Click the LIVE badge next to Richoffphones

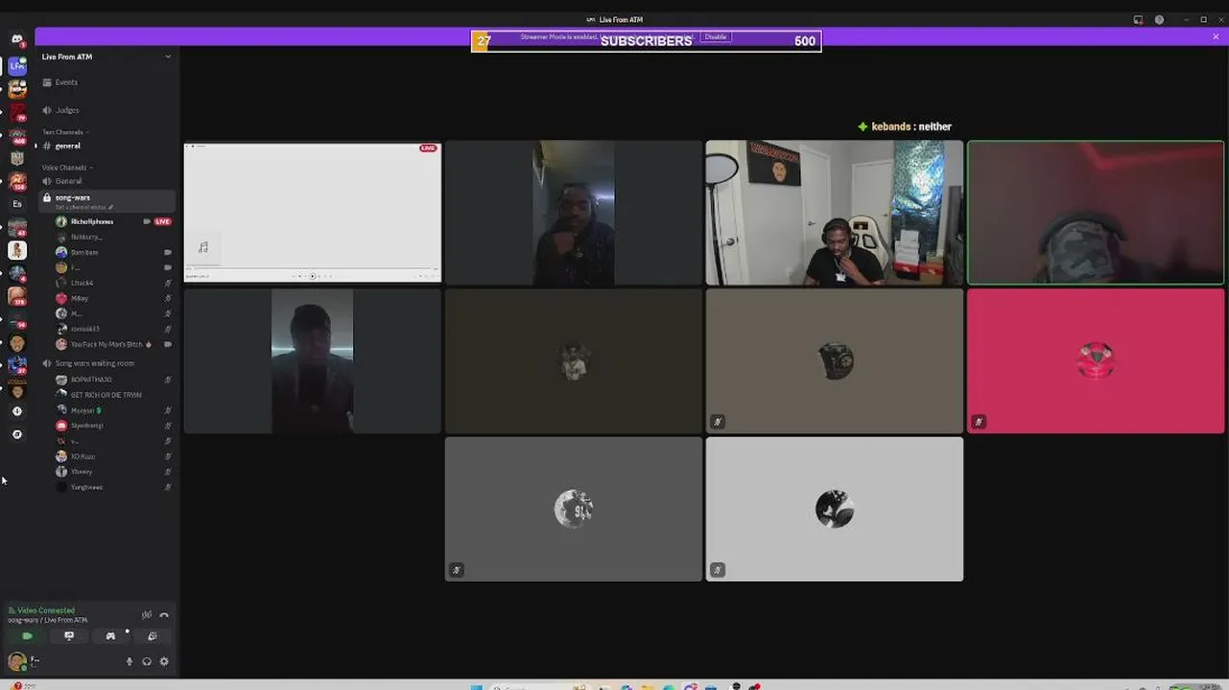[163, 221]
